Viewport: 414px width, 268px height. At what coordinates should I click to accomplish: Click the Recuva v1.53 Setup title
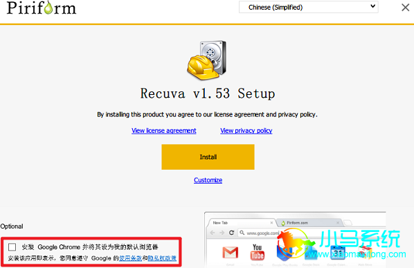tap(208, 93)
